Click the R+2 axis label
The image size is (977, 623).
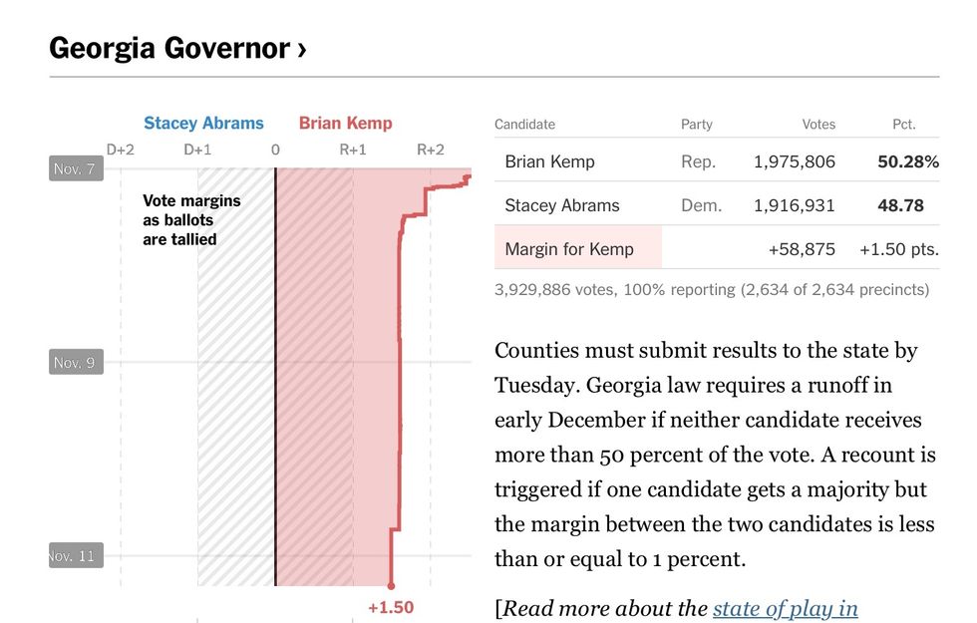430,150
